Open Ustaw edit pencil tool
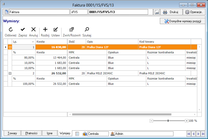 pos(55,30)
